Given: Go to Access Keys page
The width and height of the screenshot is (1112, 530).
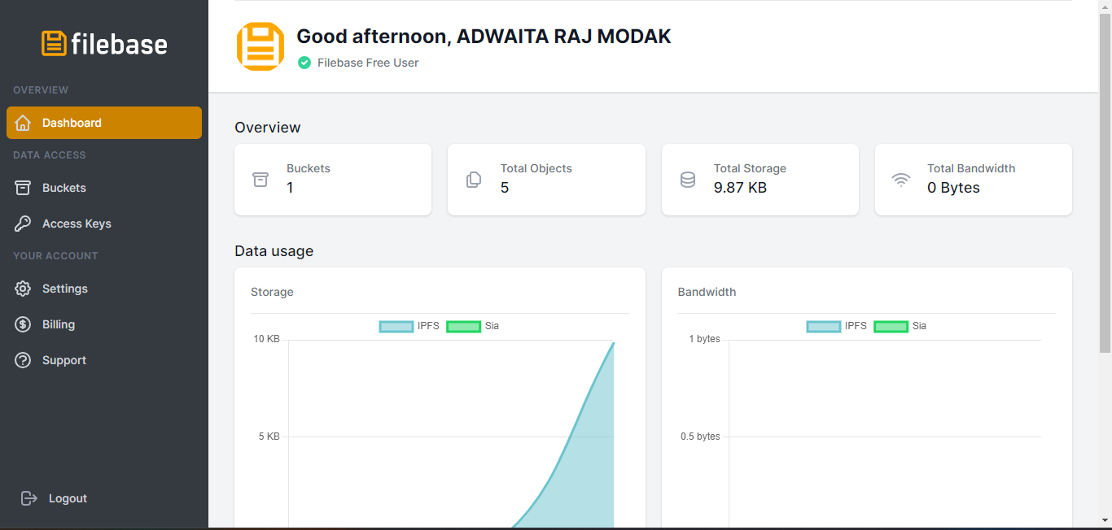Looking at the screenshot, I should point(104,224).
